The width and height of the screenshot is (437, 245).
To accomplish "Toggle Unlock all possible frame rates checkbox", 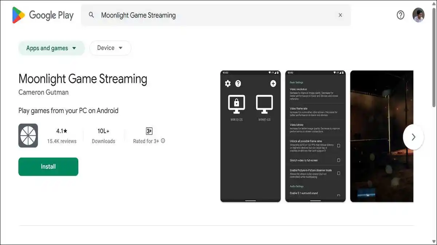I will pos(339,146).
